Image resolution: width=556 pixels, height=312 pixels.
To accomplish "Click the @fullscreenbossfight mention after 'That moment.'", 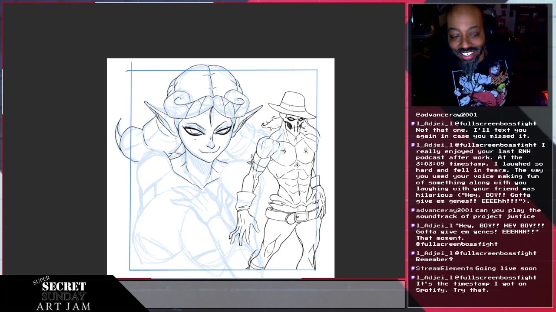I will [x=457, y=244].
